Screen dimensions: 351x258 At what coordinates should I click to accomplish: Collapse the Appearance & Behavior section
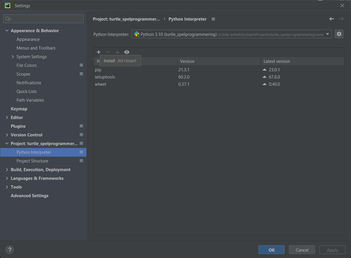(7, 31)
